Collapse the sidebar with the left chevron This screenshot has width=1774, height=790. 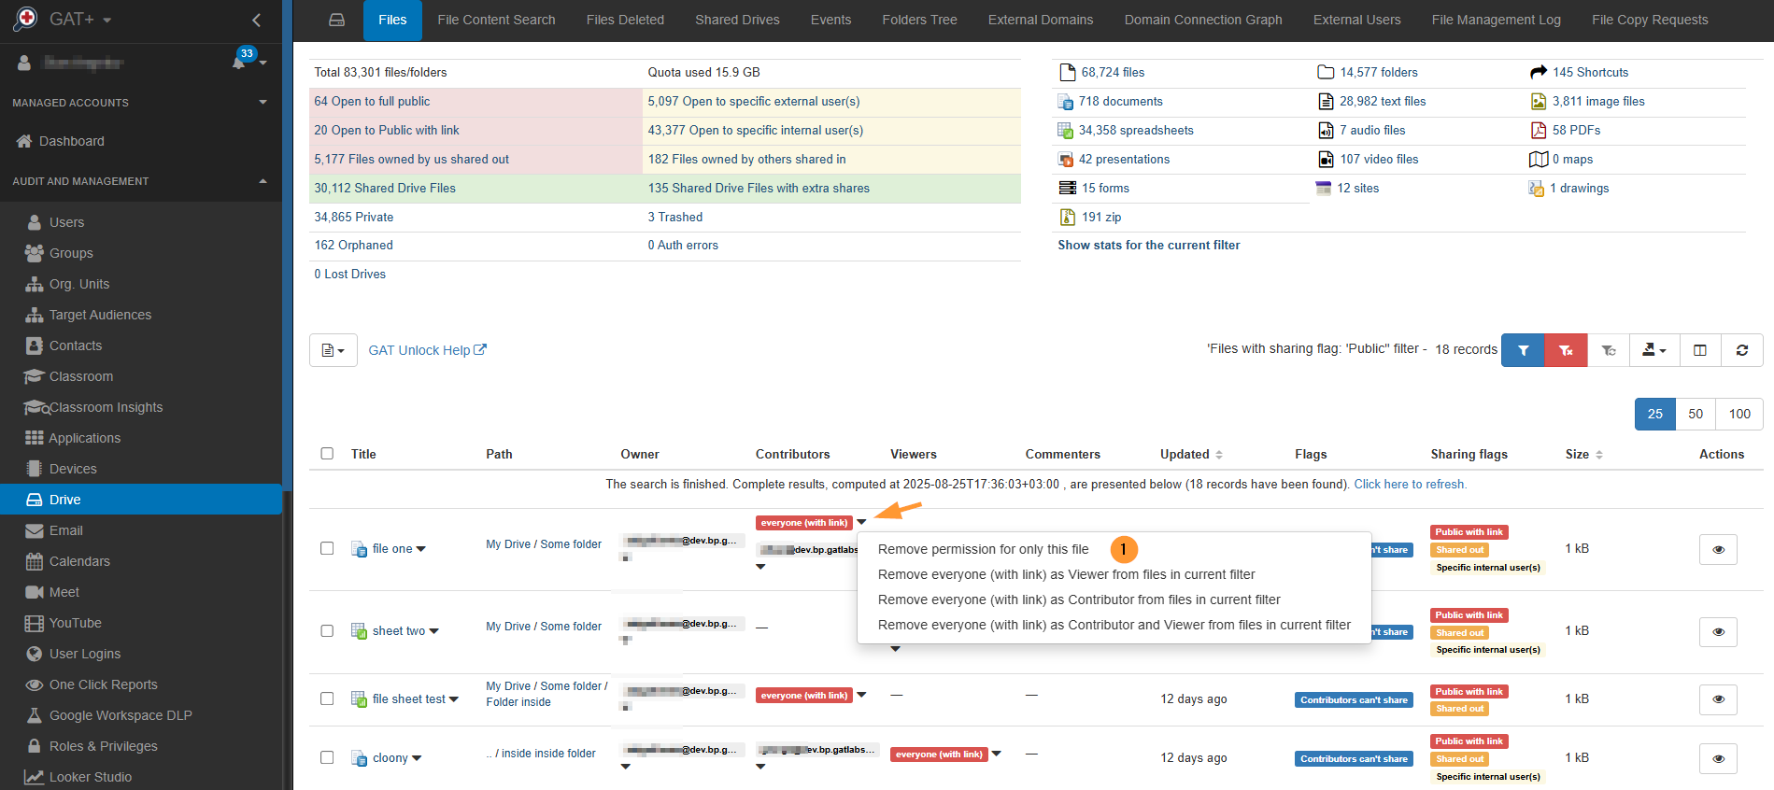(x=256, y=20)
